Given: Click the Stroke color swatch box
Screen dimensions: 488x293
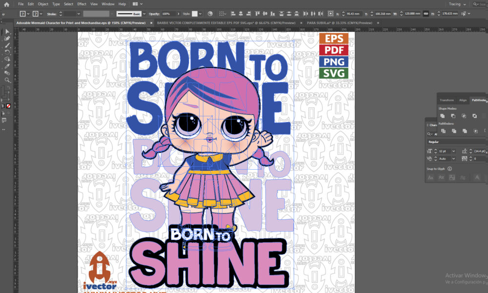Looking at the screenshot, I should pos(36,14).
